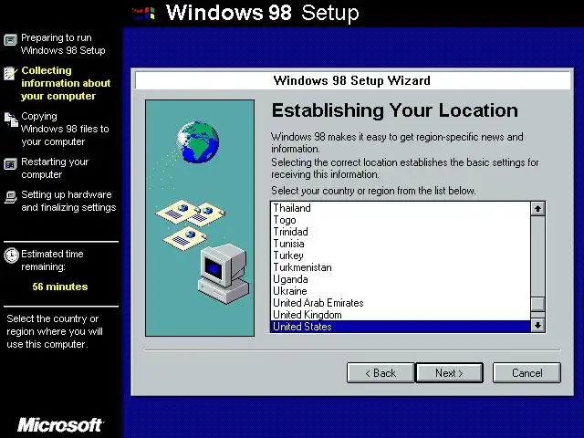Click the Copying Windows 98 files icon

point(11,120)
